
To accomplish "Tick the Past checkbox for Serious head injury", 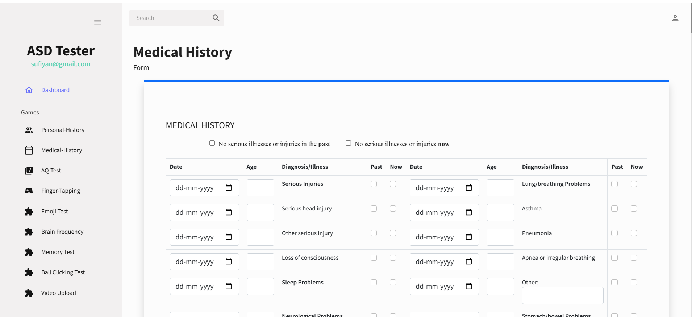I will pos(374,209).
